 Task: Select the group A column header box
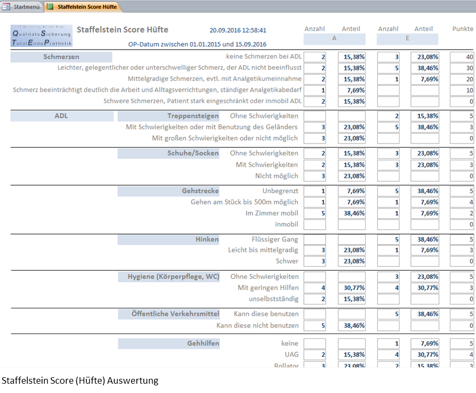pyautogui.click(x=334, y=39)
